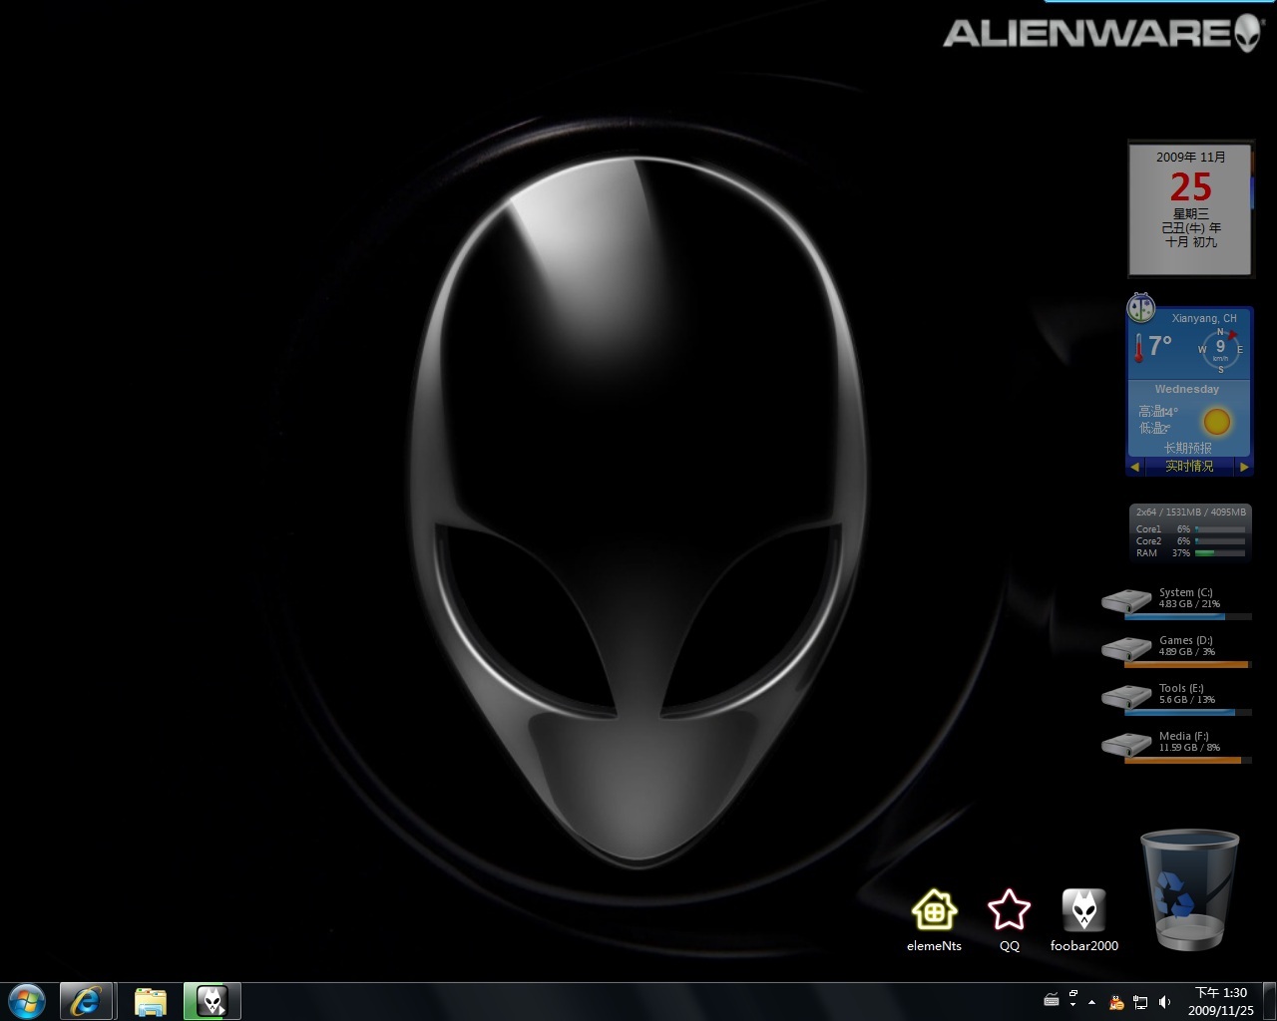The image size is (1277, 1021).
Task: Open the QQ star desktop shortcut
Action: (x=1009, y=920)
